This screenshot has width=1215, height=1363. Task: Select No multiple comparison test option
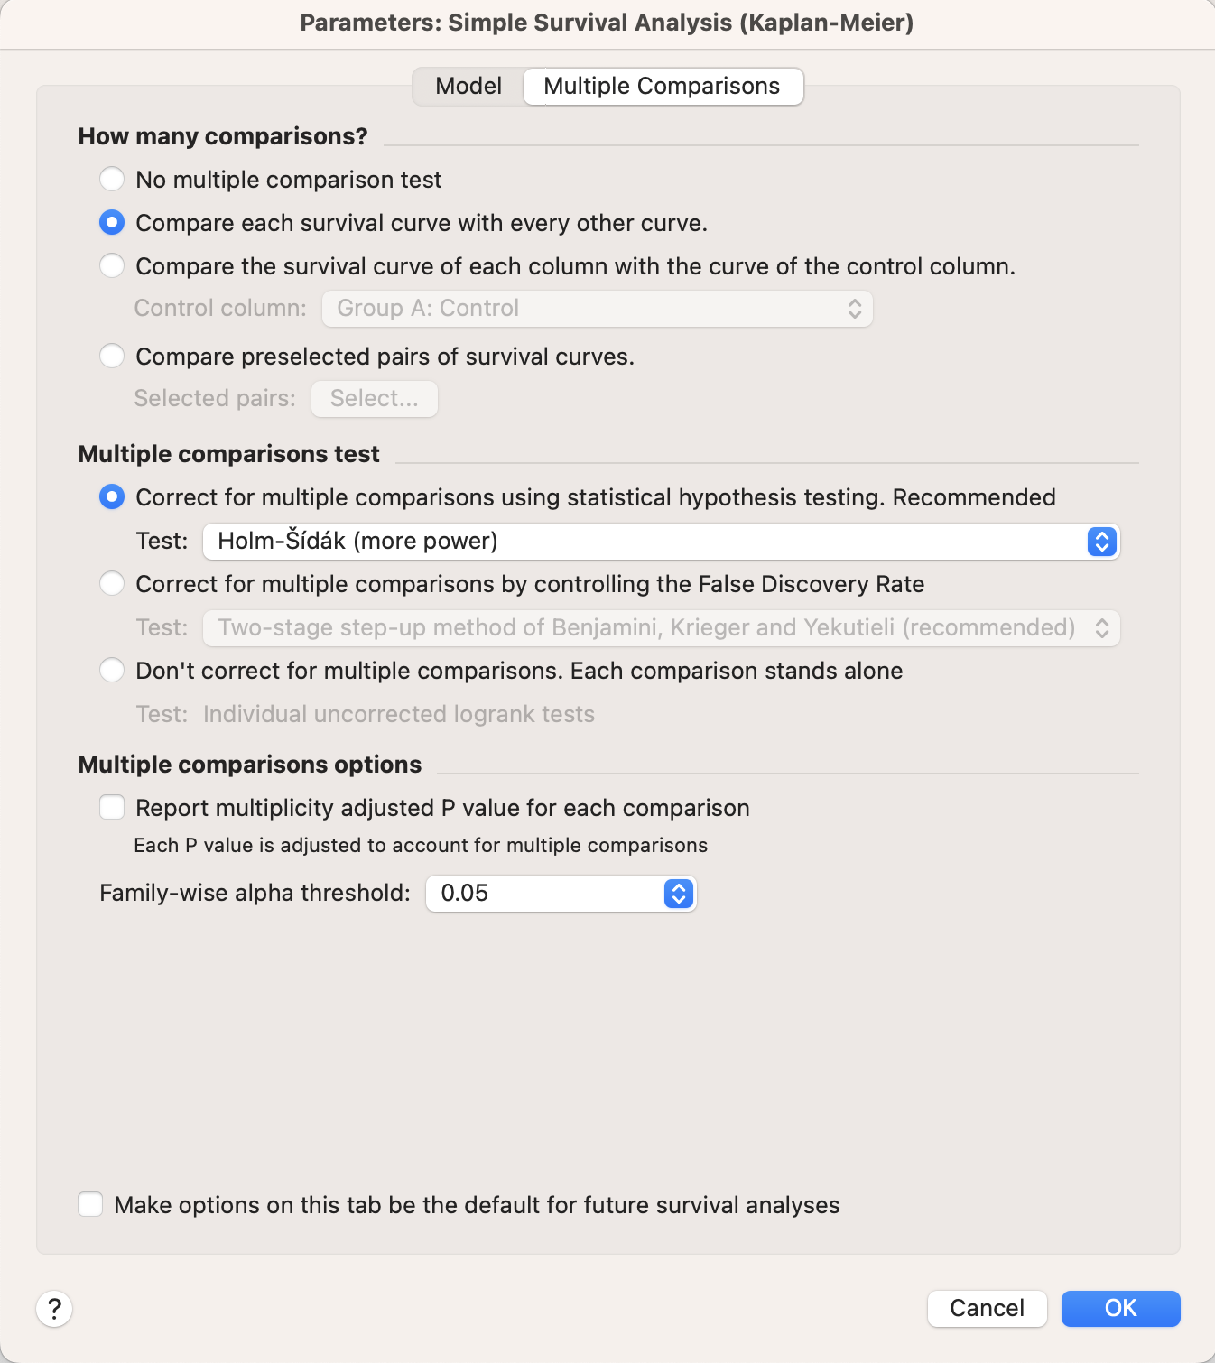tap(112, 179)
